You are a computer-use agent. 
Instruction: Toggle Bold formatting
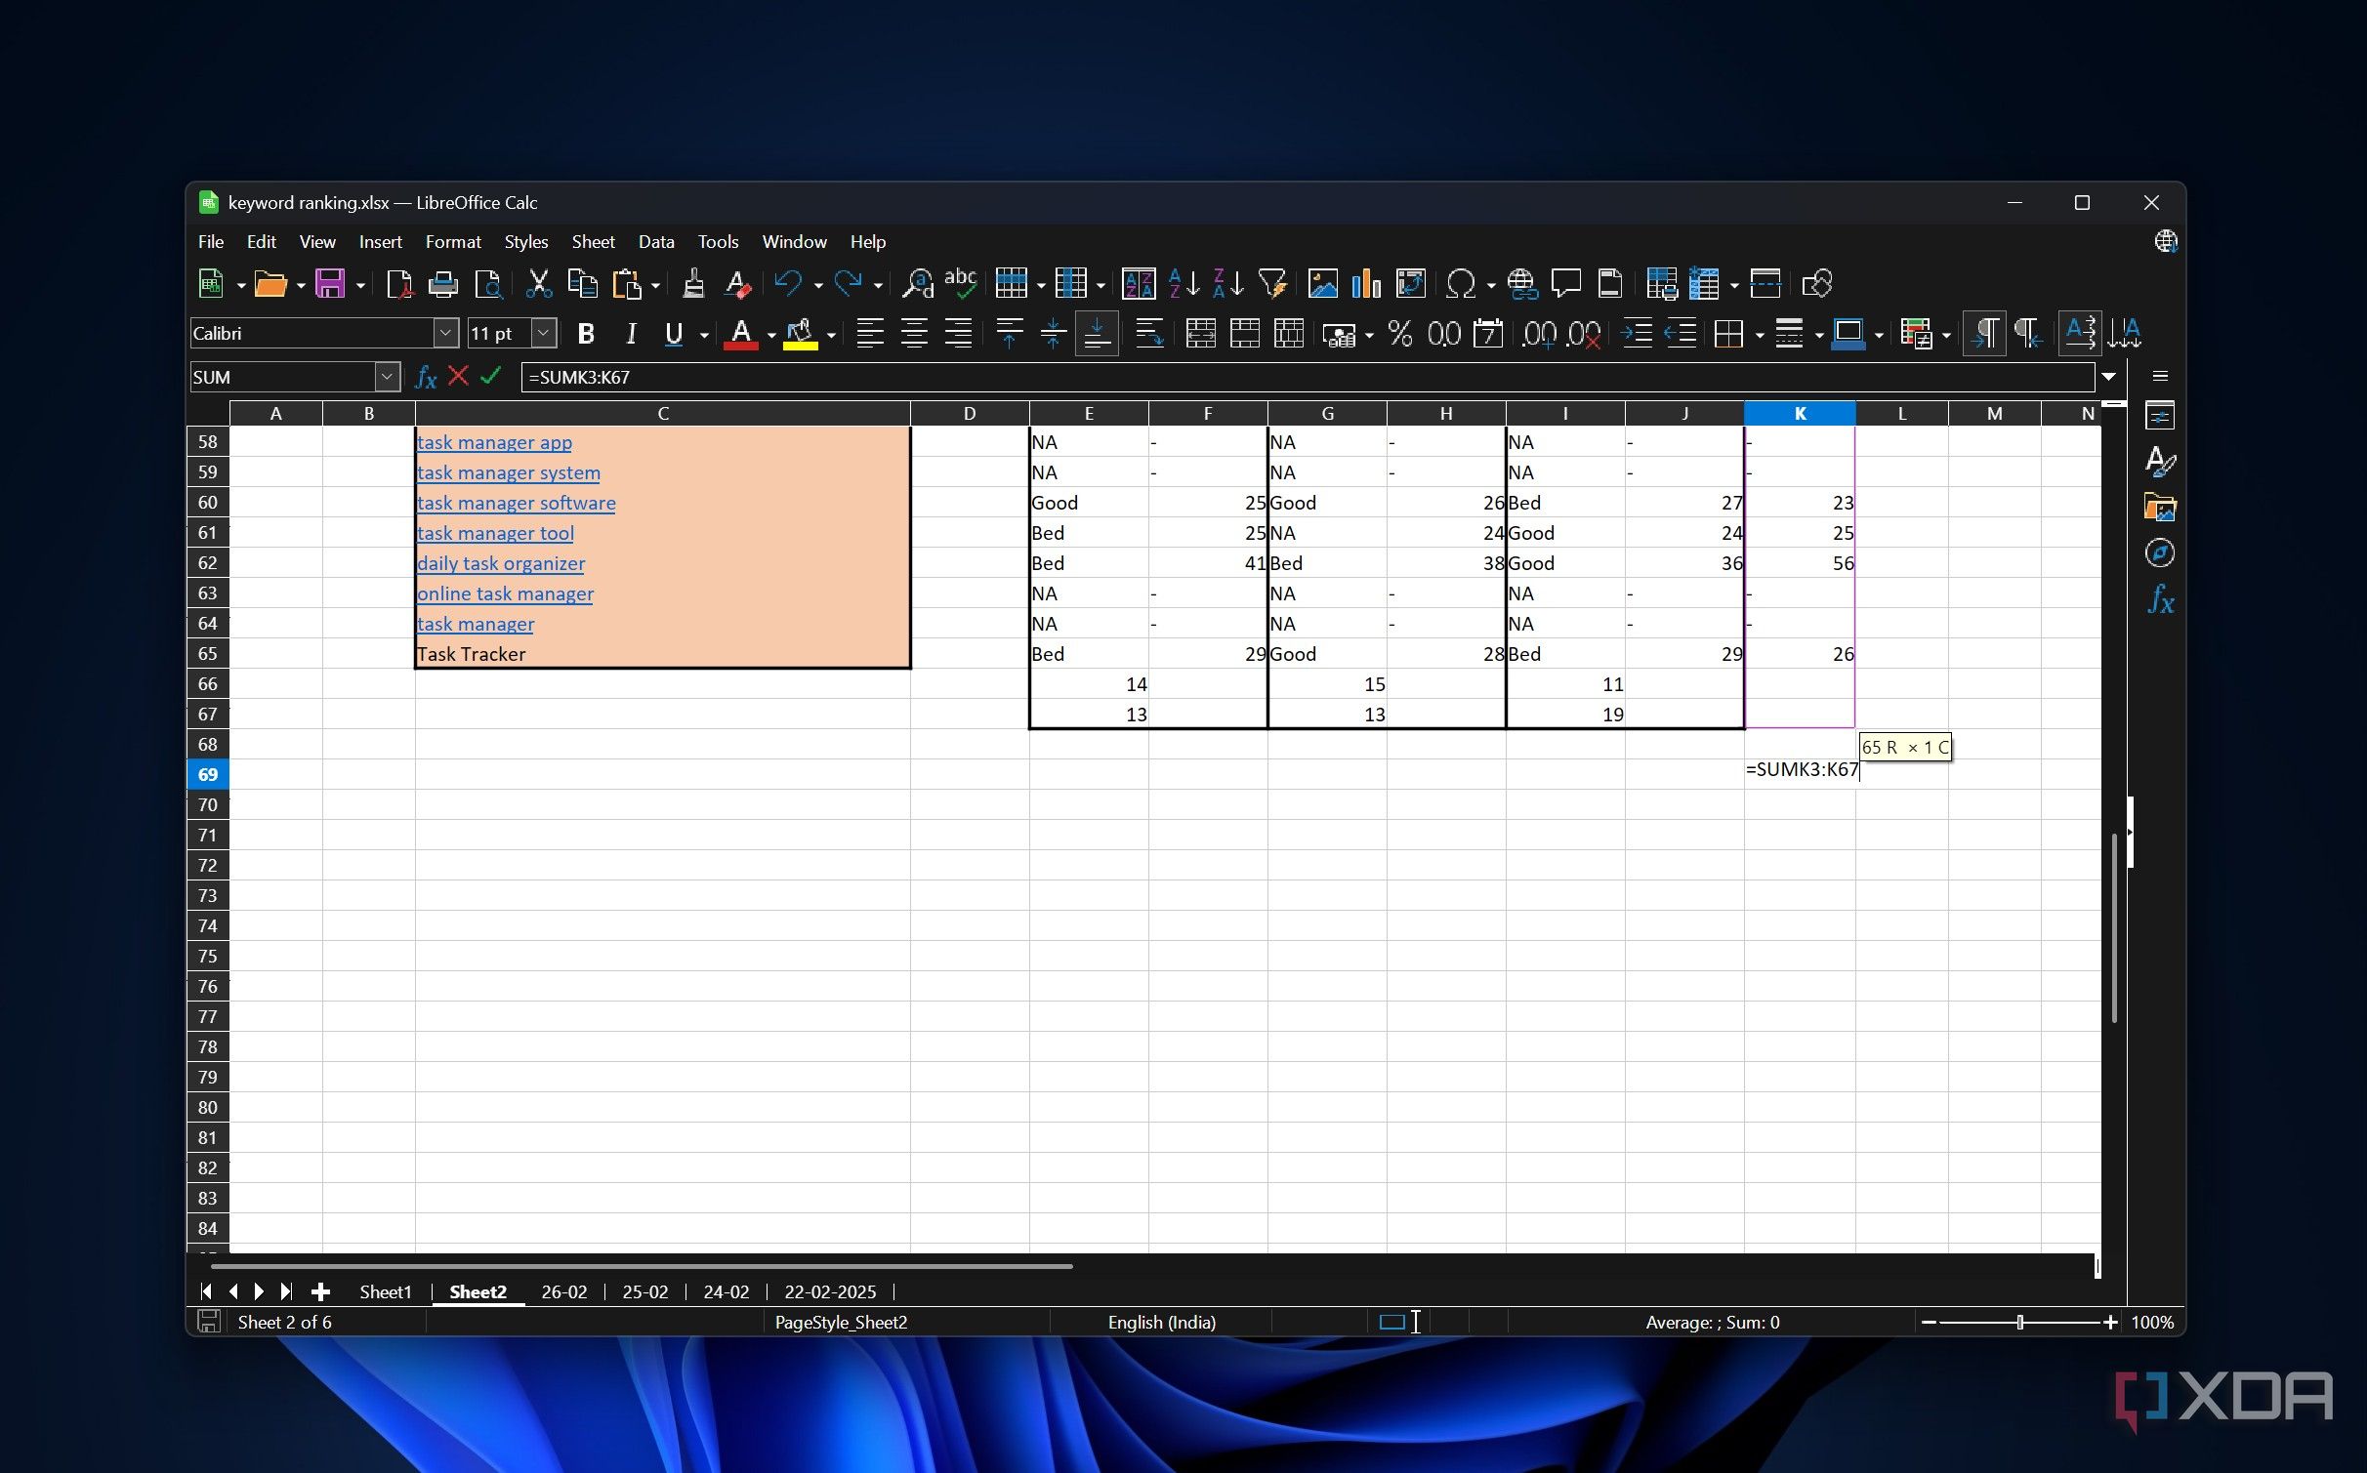(586, 334)
